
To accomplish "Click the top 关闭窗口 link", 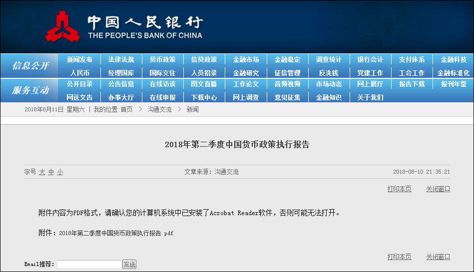I will 438,189.
